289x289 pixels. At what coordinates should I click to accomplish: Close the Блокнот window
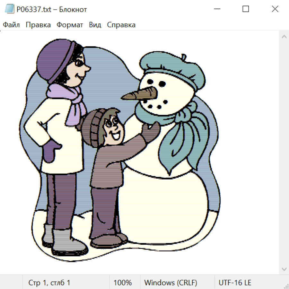coord(275,9)
